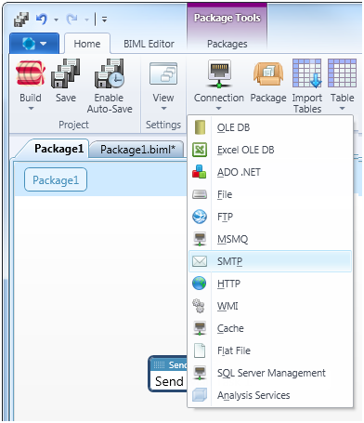This screenshot has width=364, height=423.
Task: Choose Analysis Services connection
Action: tap(270, 395)
